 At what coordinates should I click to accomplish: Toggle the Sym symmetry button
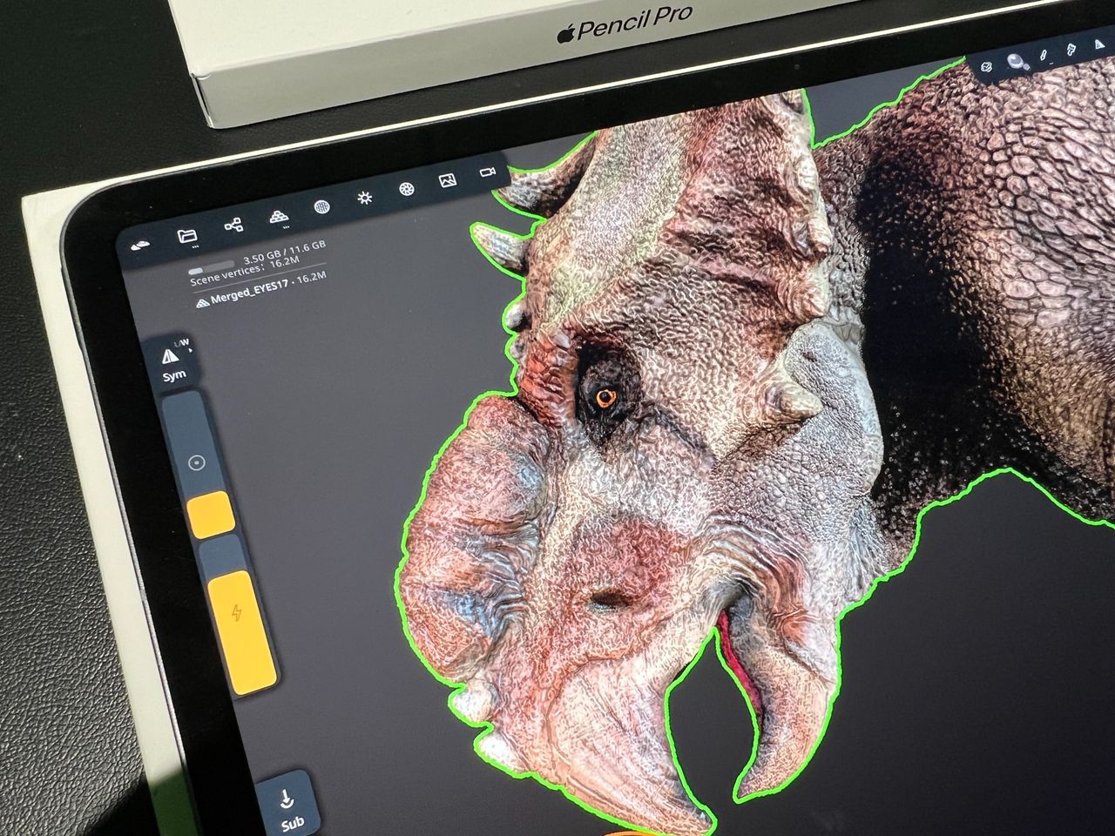[173, 361]
